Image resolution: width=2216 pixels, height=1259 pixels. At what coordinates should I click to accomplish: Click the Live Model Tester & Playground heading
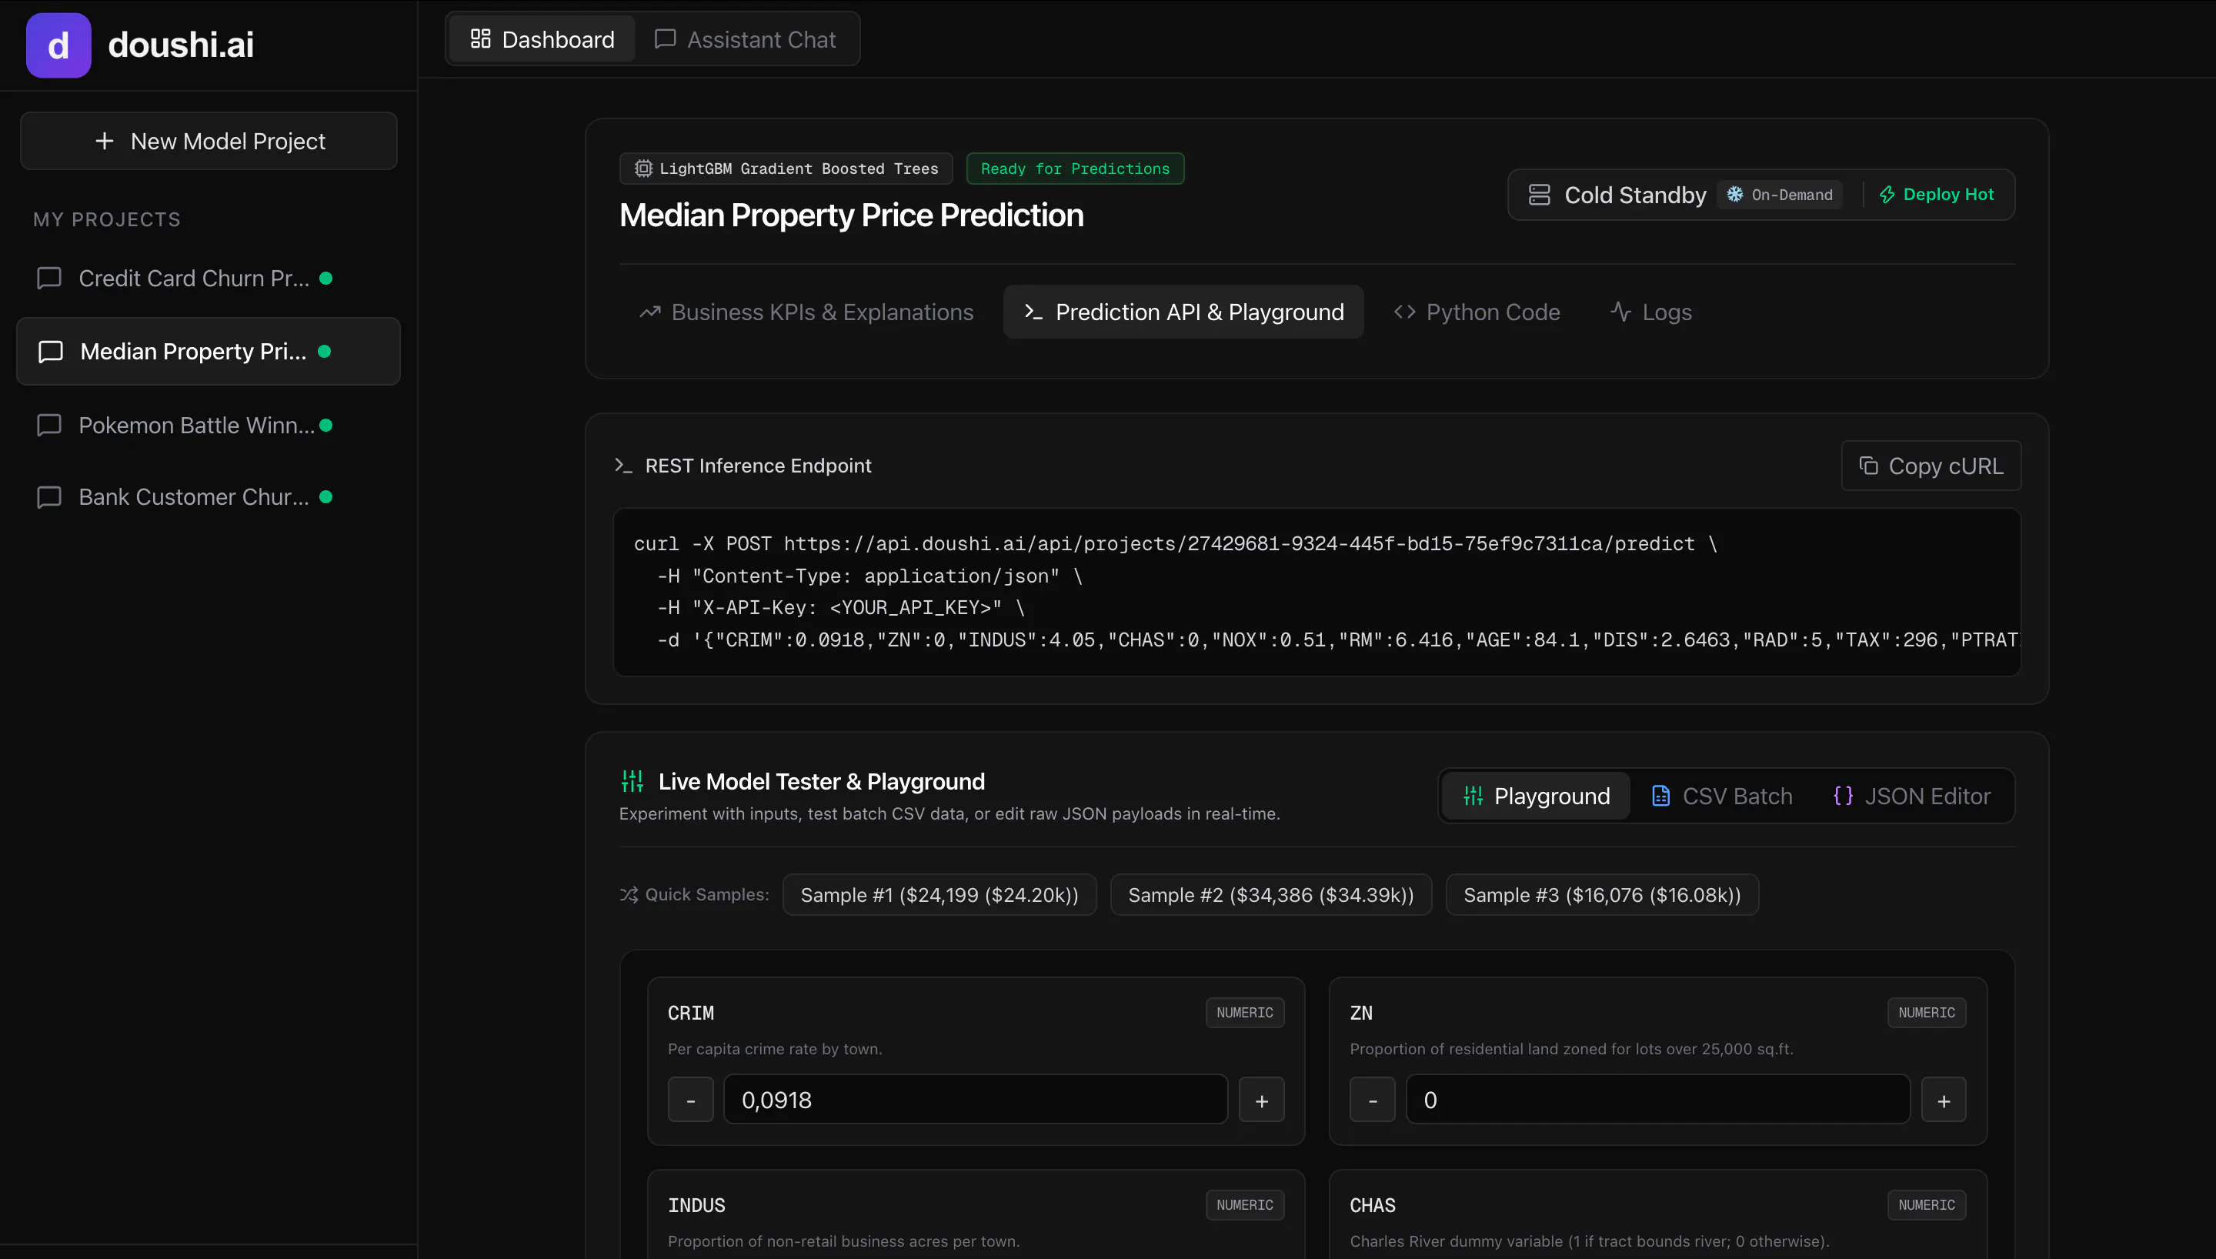coord(821,781)
